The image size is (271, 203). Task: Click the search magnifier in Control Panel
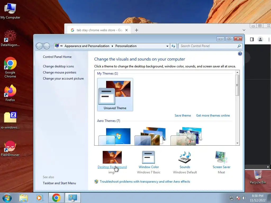239,46
